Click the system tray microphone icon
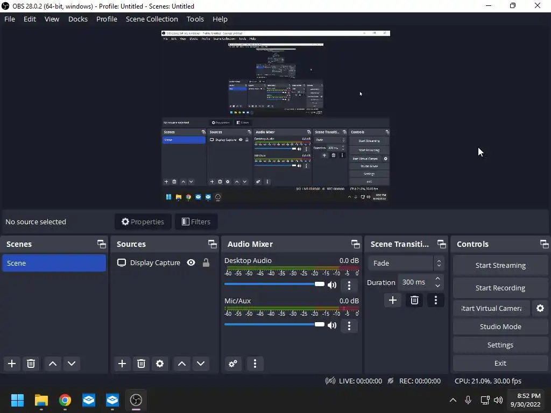The image size is (551, 413). [x=468, y=400]
